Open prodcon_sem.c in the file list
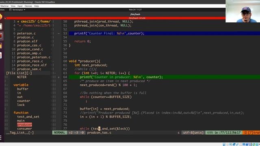Image resolution: width=260 pixels, height=146 pixels. click(x=29, y=69)
